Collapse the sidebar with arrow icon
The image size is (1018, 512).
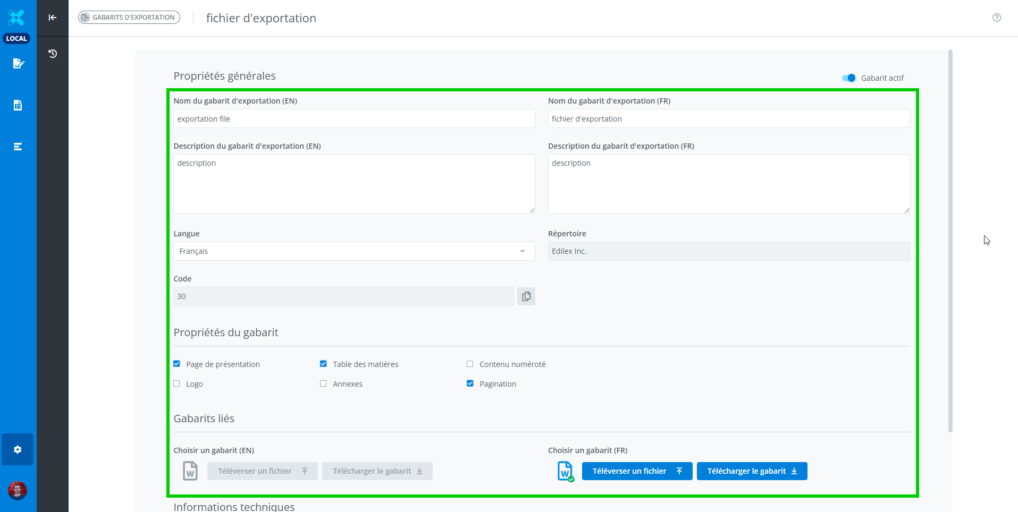53,18
